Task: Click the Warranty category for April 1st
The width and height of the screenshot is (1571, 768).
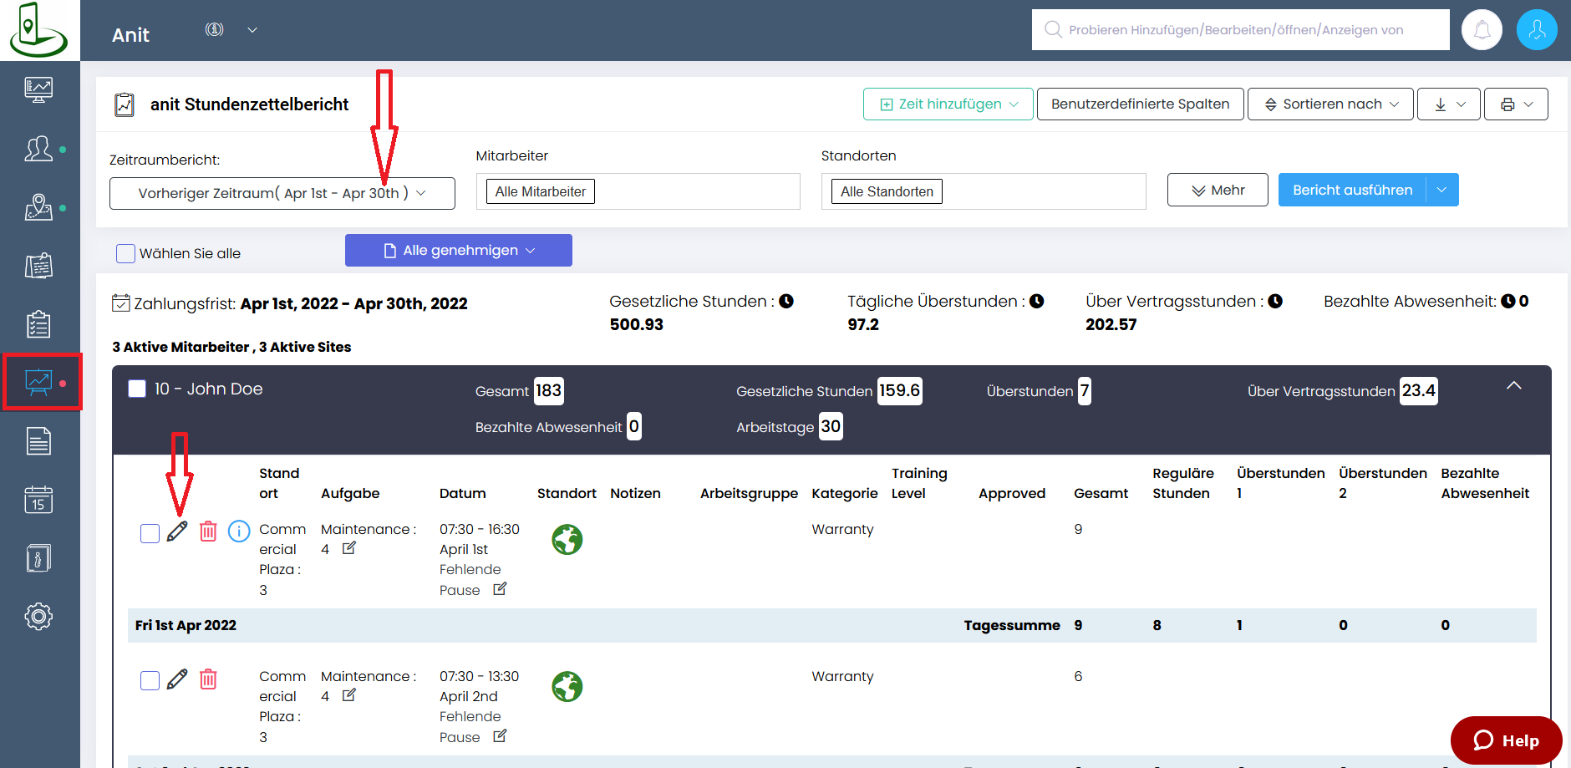Action: [842, 529]
